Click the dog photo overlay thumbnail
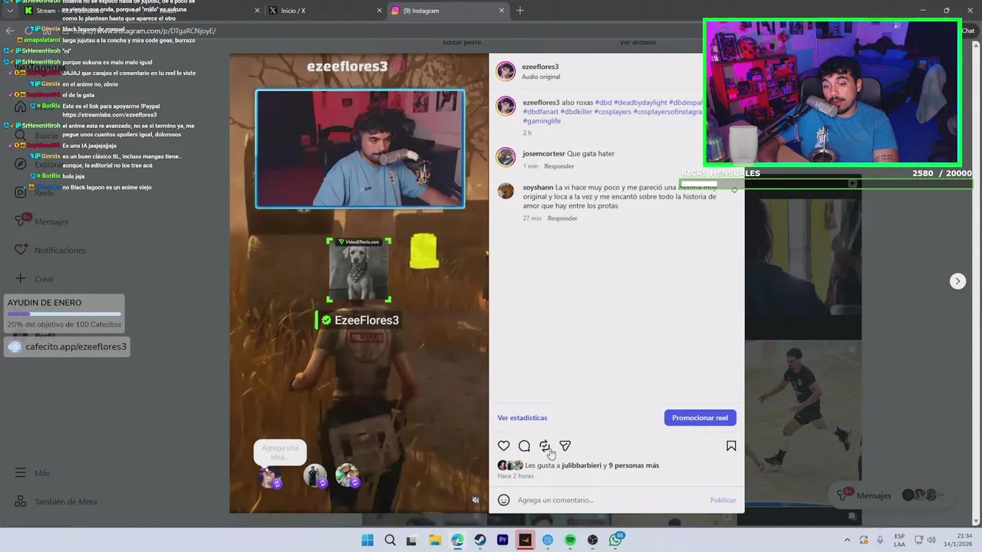Image resolution: width=982 pixels, height=552 pixels. click(x=358, y=271)
